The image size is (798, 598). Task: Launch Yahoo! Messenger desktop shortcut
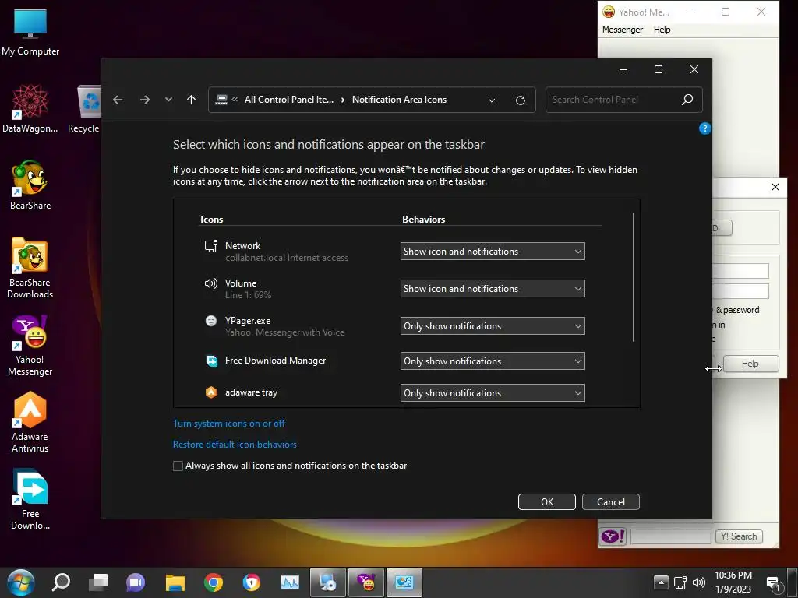tap(30, 345)
